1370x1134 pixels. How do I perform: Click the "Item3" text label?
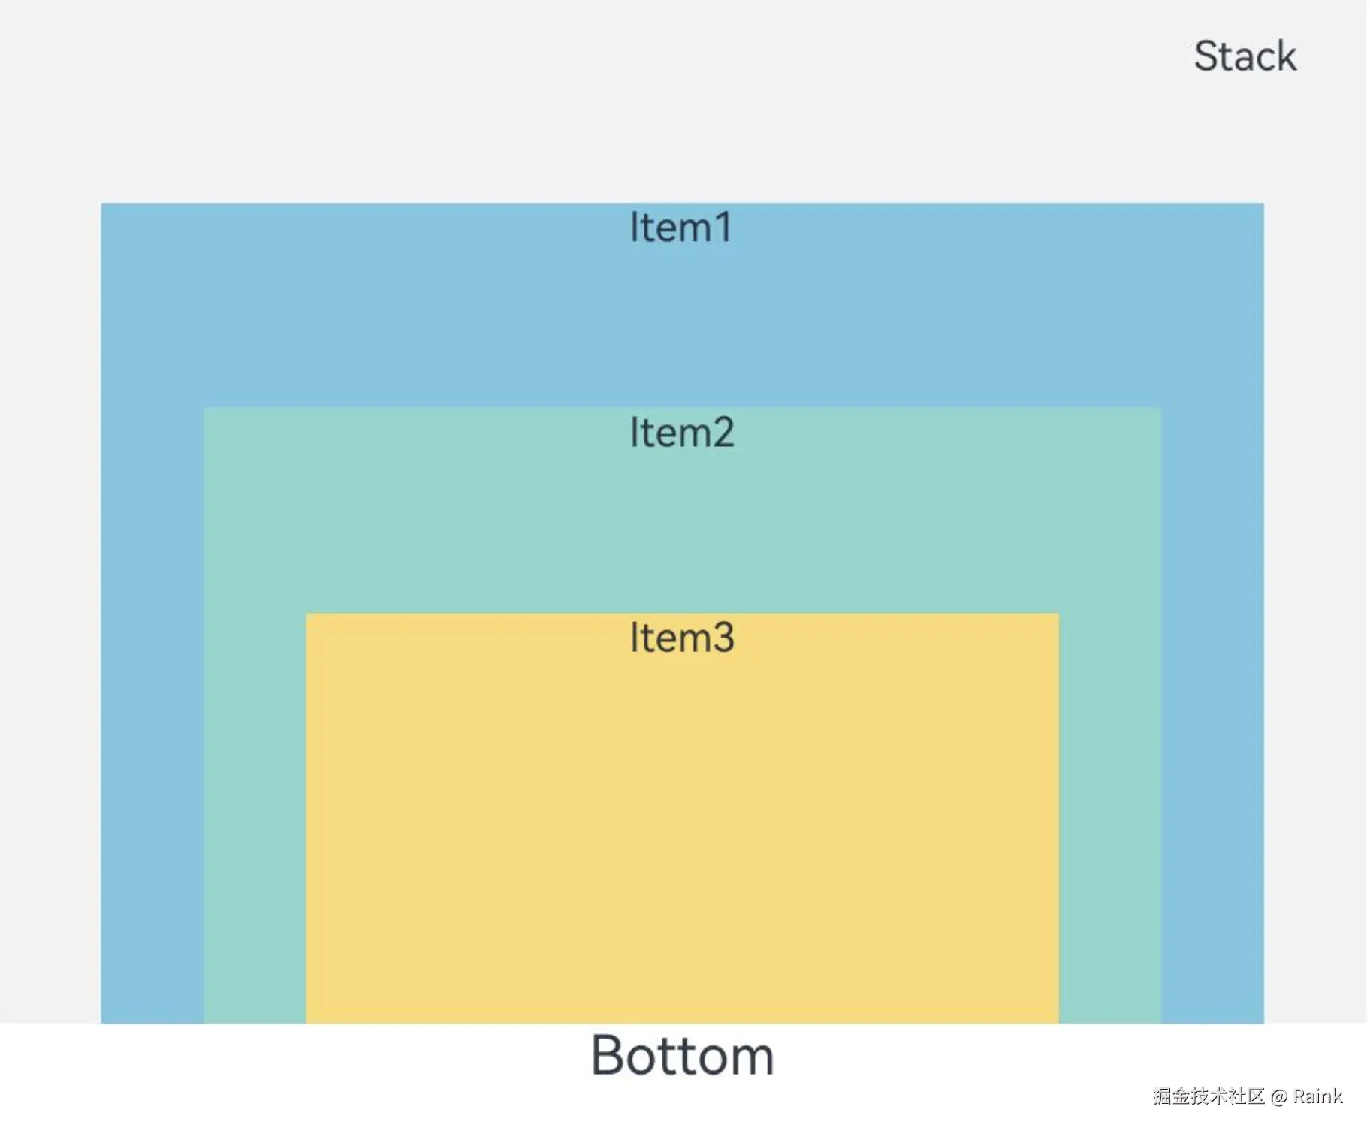pyautogui.click(x=681, y=638)
